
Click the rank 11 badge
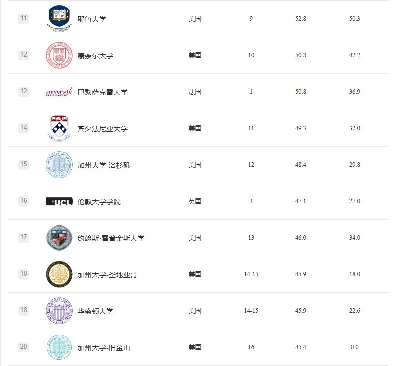point(23,18)
